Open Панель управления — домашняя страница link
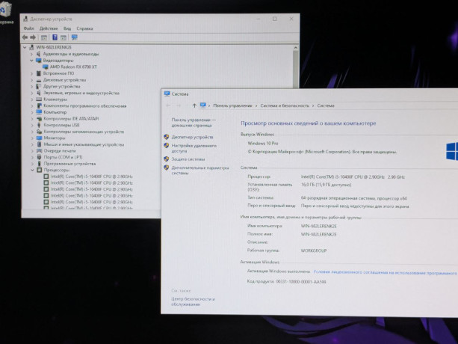The height and width of the screenshot is (344, 458). [x=194, y=123]
